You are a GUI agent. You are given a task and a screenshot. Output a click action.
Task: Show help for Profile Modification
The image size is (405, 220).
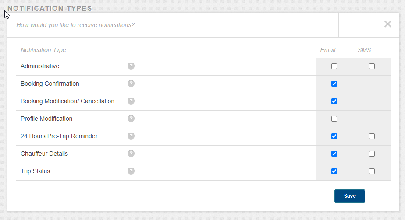[131, 119]
